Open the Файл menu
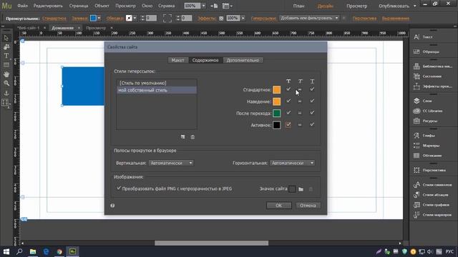 click(x=22, y=6)
